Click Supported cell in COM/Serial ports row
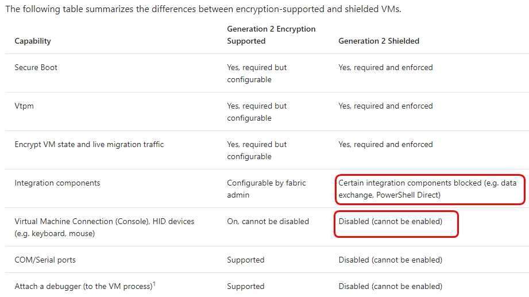This screenshot has width=529, height=297. (246, 260)
